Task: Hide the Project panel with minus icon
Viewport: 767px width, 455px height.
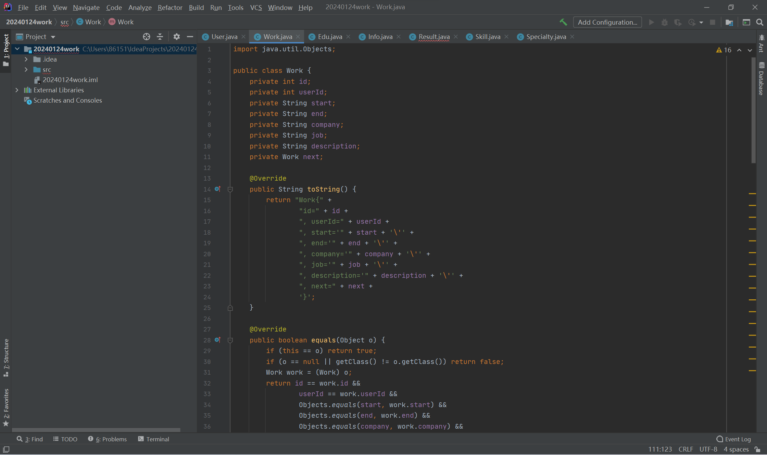Action: pyautogui.click(x=190, y=37)
